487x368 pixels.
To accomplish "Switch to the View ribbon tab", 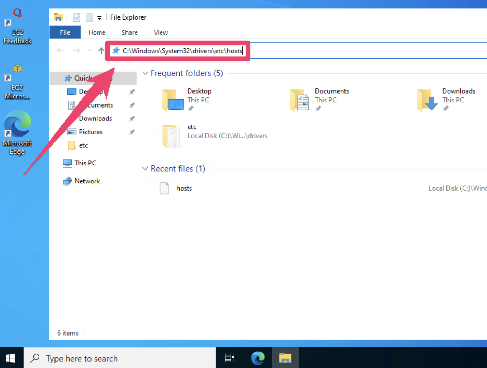I will tap(161, 32).
